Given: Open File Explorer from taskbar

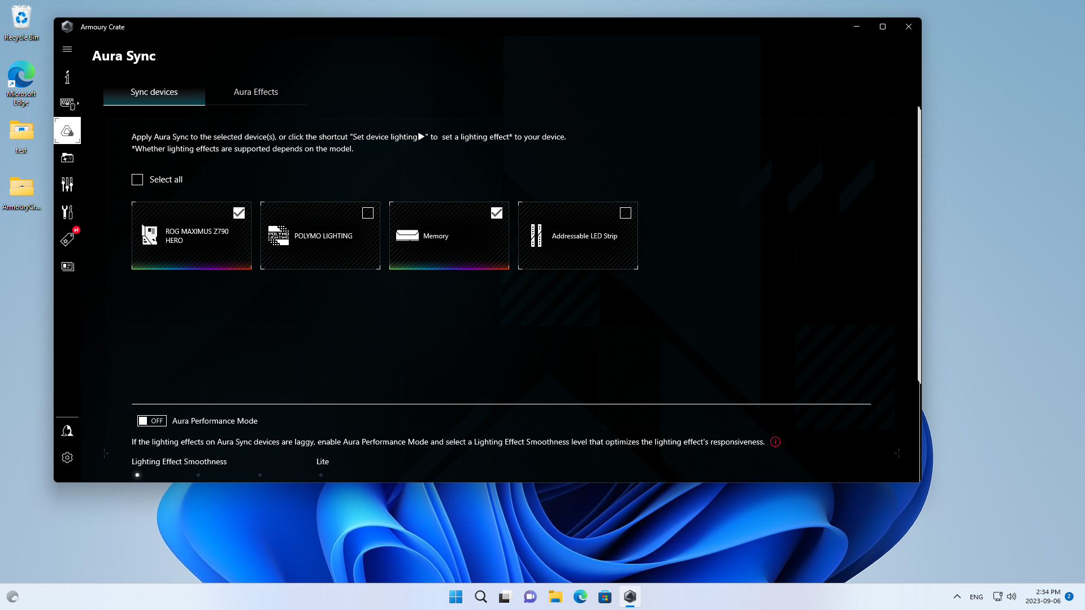Looking at the screenshot, I should coord(555,596).
